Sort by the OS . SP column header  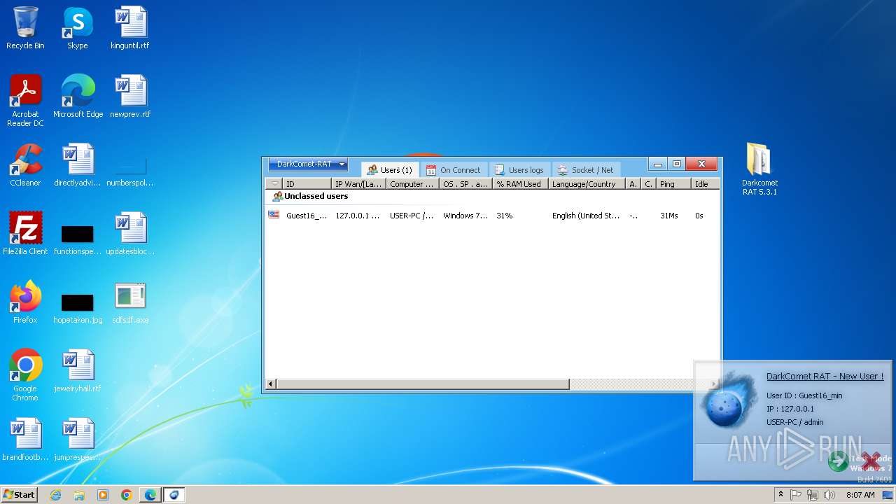click(x=466, y=184)
